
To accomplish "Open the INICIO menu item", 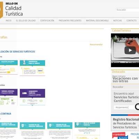I will (x=9, y=21).
